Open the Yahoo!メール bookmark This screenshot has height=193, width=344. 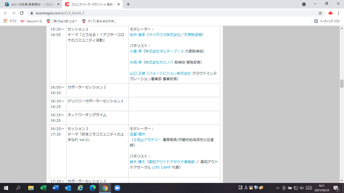click(x=31, y=21)
